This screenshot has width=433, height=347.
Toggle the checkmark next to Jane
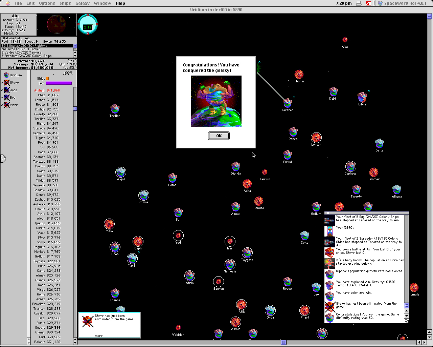pyautogui.click(x=2, y=90)
